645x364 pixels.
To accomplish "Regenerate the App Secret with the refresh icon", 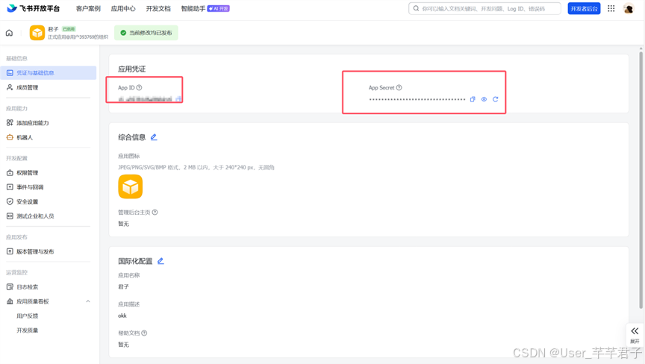I will (496, 99).
